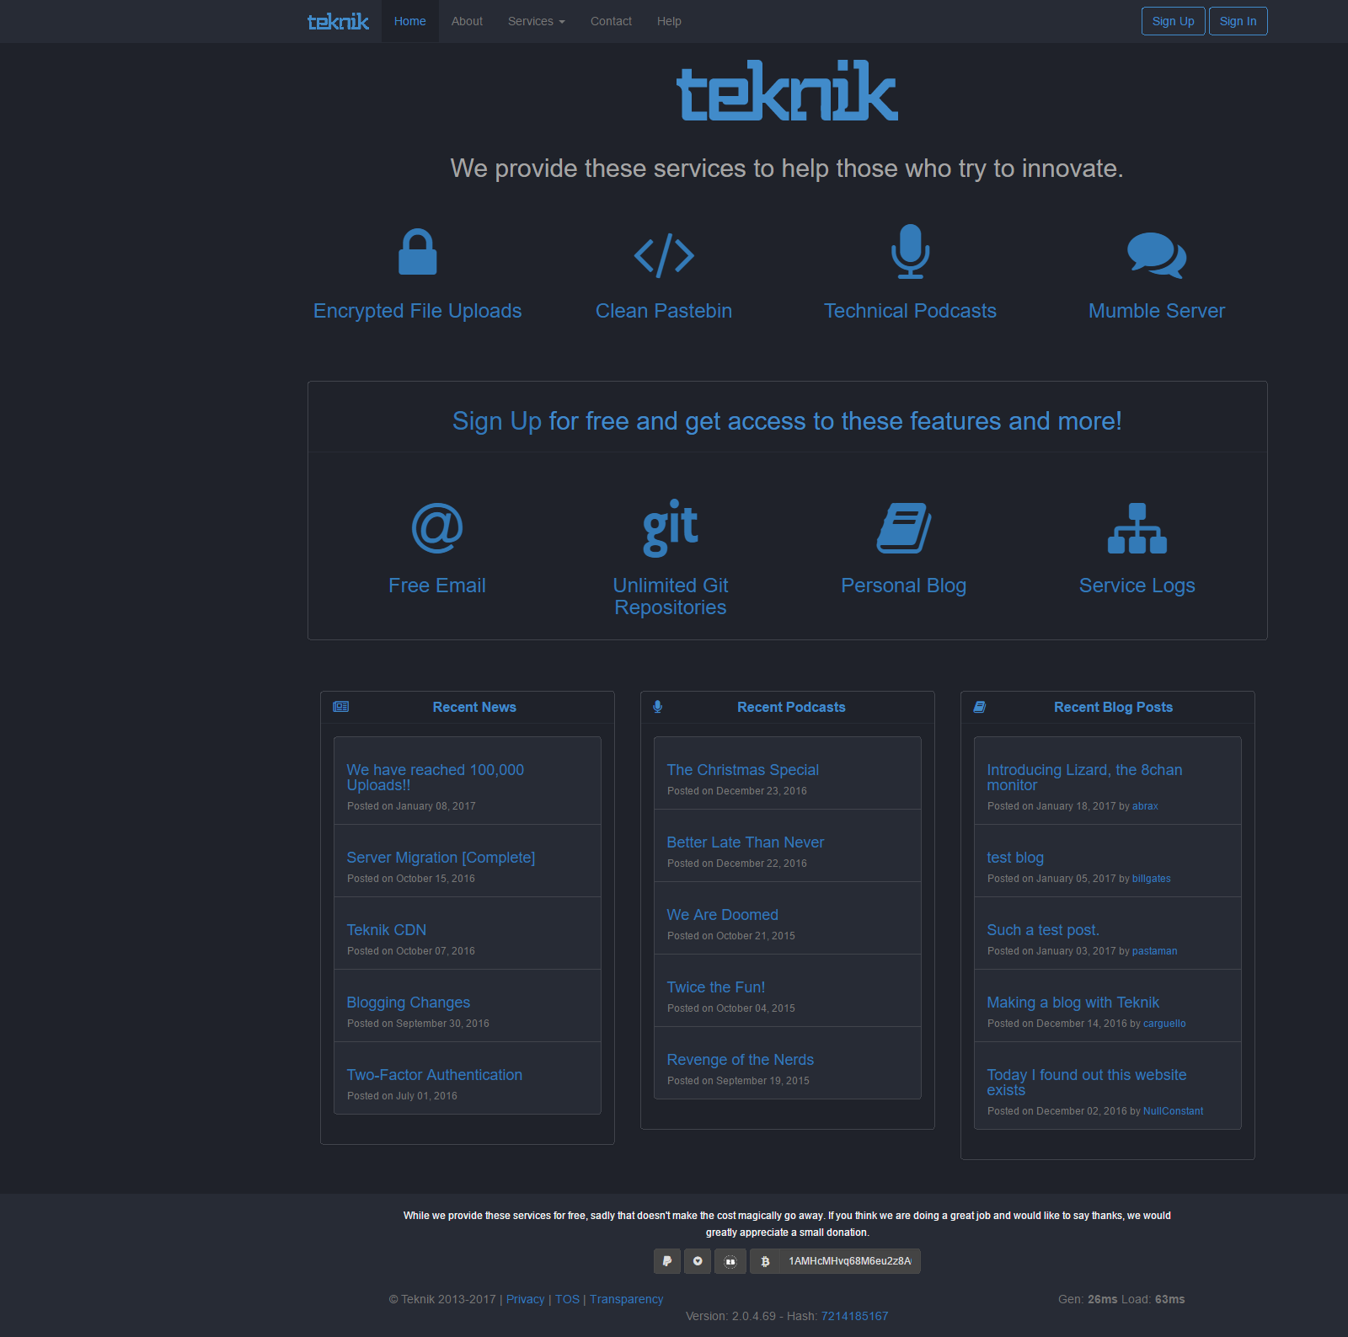Click the Sign Up button
Screen dimensions: 1348x1337
click(1174, 21)
